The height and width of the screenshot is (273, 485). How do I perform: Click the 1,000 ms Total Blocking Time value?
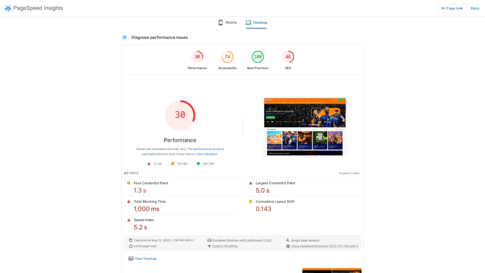point(147,209)
